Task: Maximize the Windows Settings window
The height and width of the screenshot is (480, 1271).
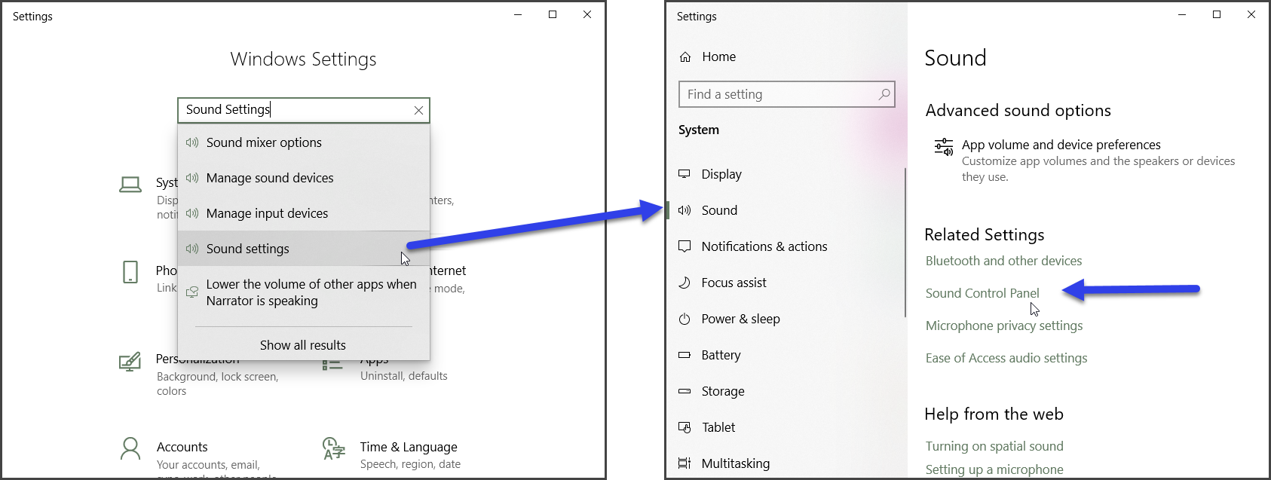Action: tap(553, 14)
